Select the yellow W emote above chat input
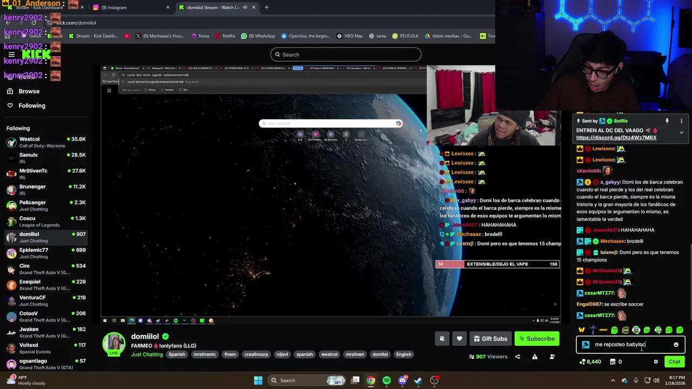Screen dimensions: 692x389 tap(582, 330)
